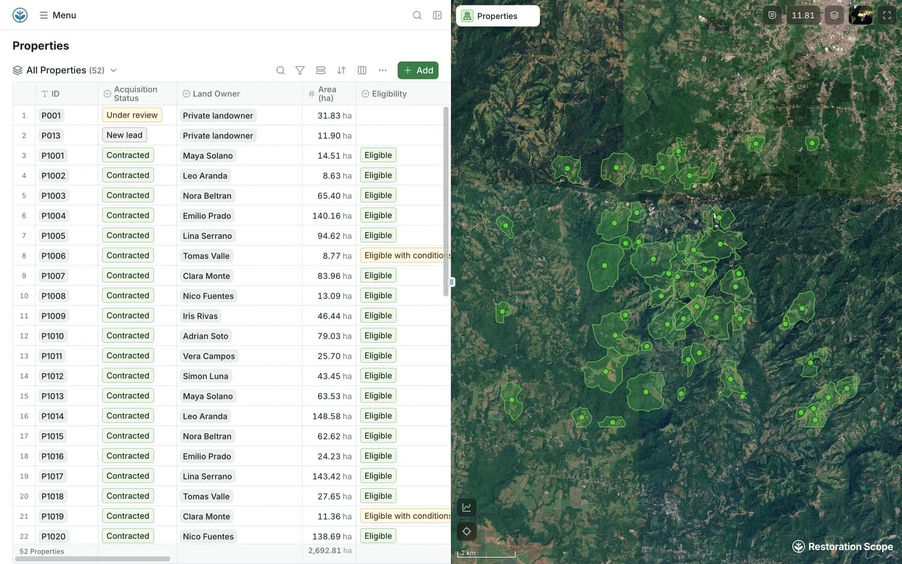Search the properties table
This screenshot has height=564, width=902.
(x=280, y=70)
